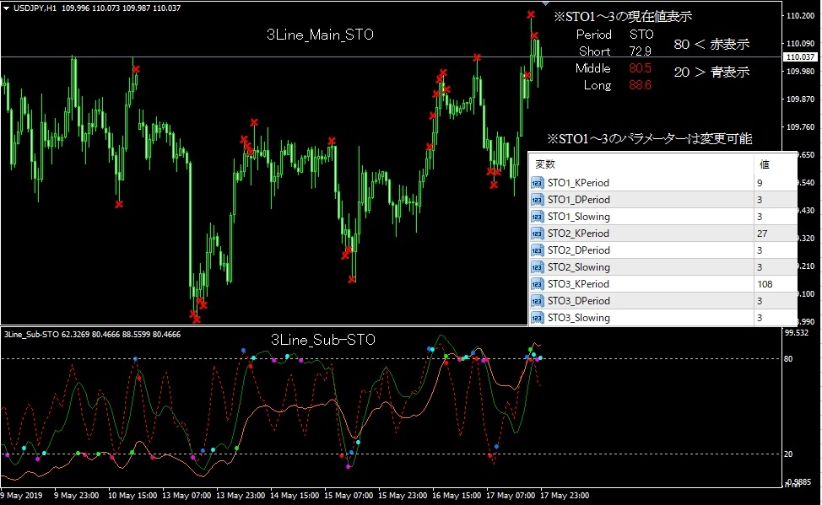Viewport: 822px width, 505px height.
Task: Click the 10 May 15:00 time label
Action: 132,495
